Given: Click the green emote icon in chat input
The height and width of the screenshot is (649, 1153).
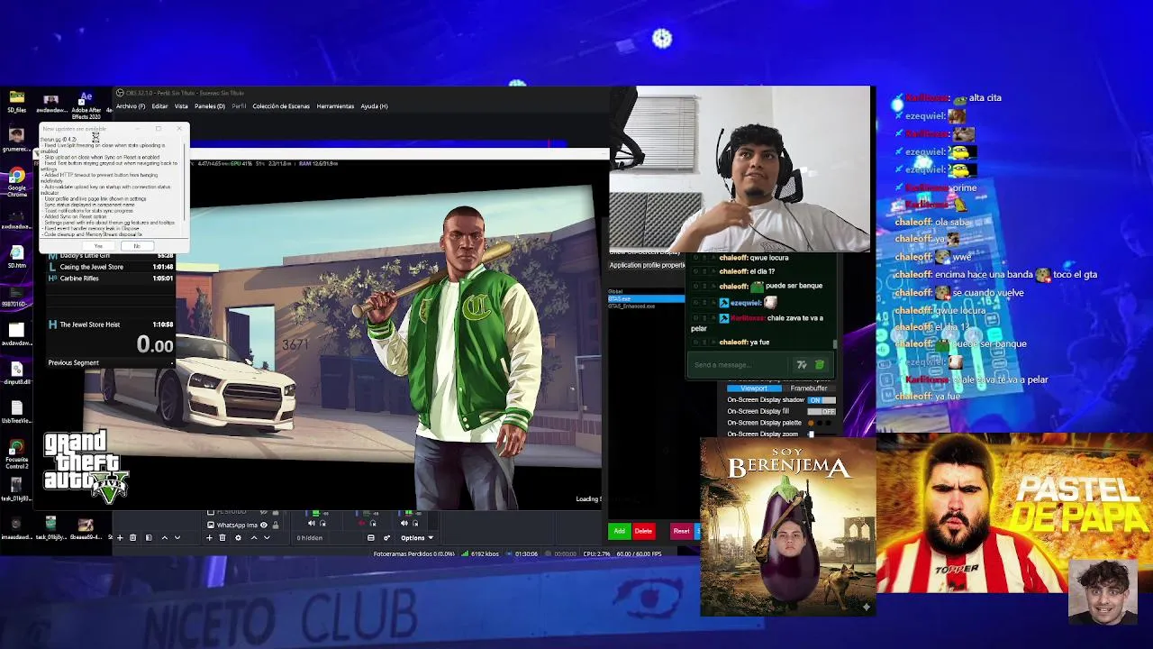Looking at the screenshot, I should pyautogui.click(x=820, y=365).
